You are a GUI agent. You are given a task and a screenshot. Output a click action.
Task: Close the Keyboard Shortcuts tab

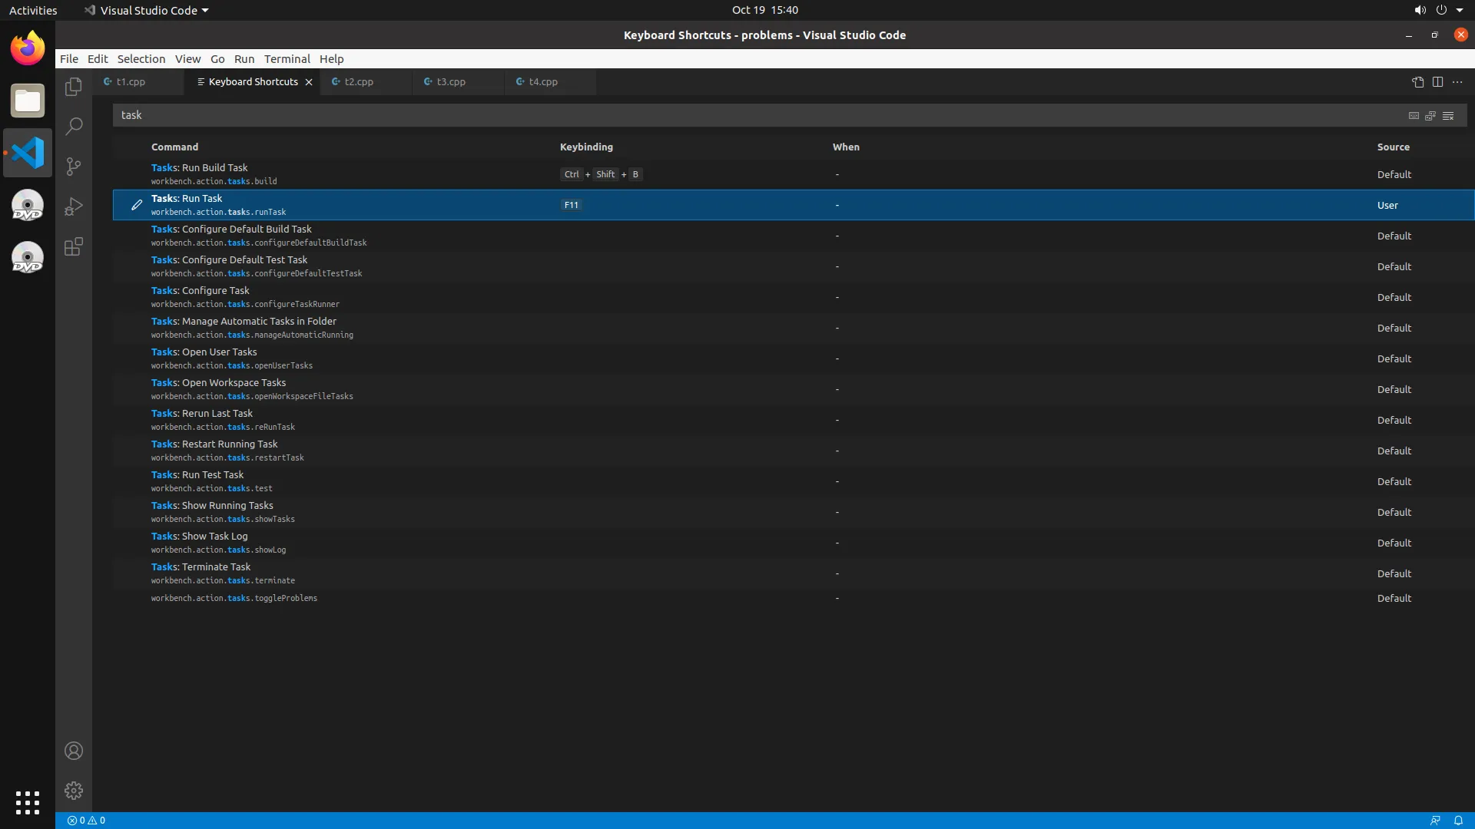tap(309, 82)
